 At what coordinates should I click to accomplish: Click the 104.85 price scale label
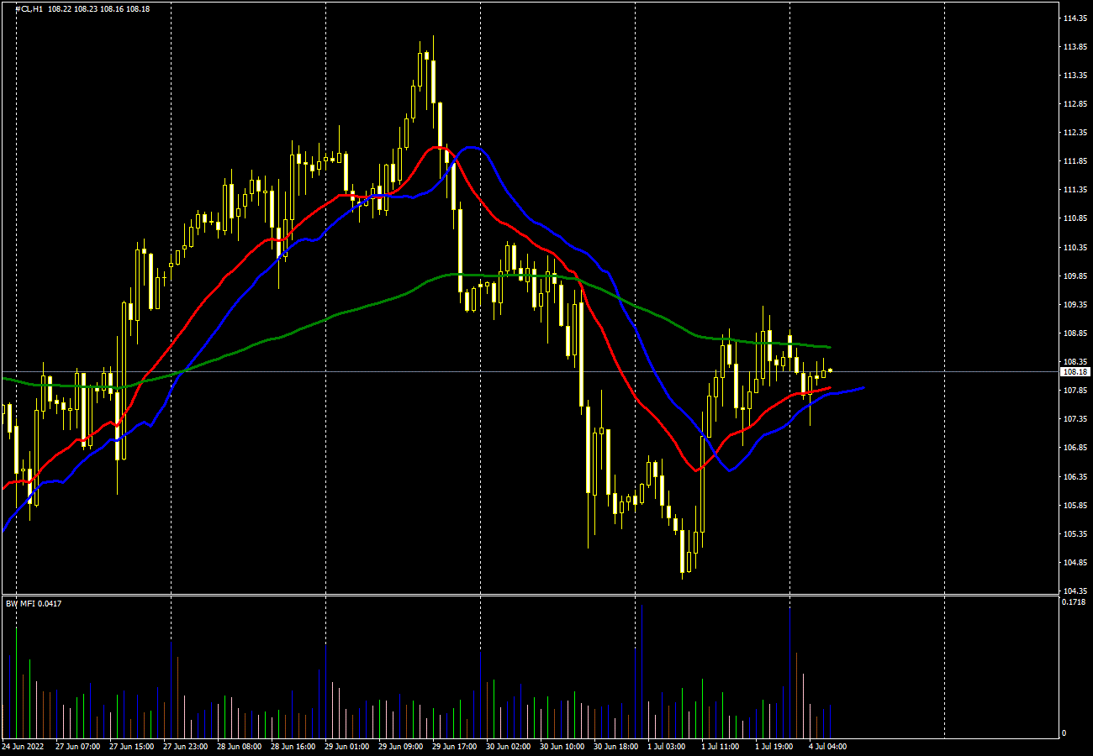tap(1075, 562)
